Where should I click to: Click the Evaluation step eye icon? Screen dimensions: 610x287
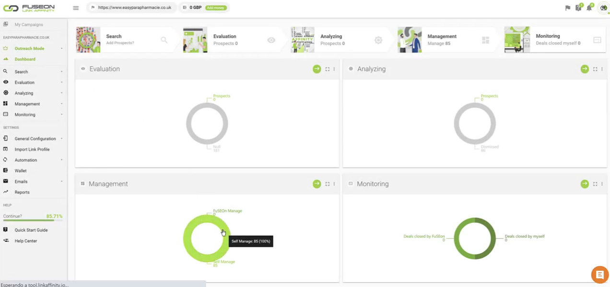point(271,40)
